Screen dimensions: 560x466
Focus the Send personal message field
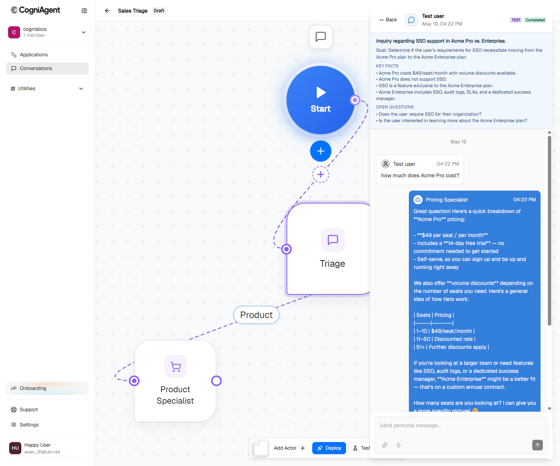coord(461,426)
